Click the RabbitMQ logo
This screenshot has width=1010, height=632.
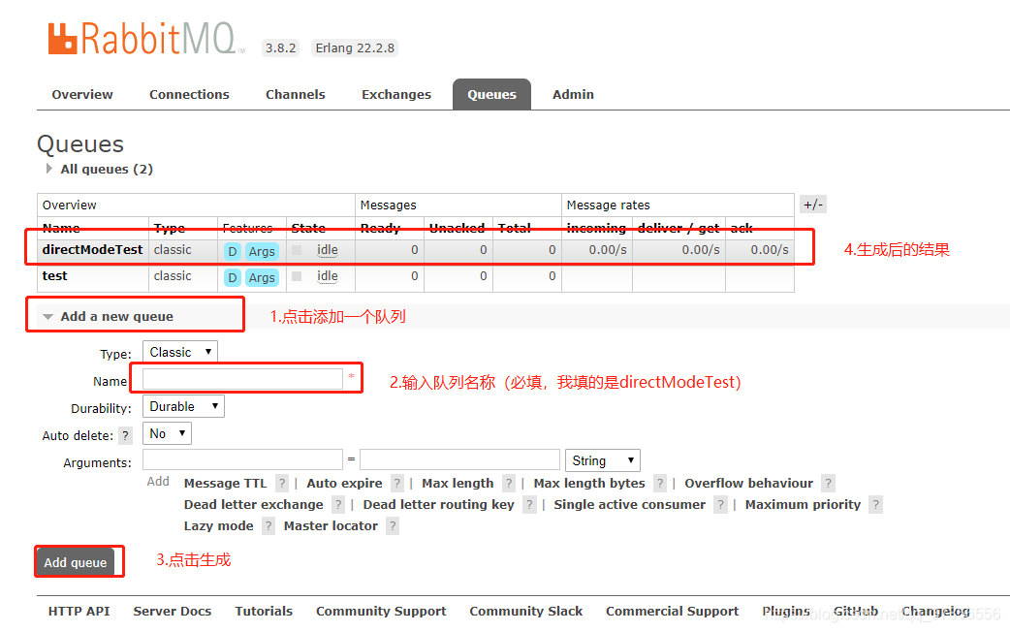click(147, 39)
